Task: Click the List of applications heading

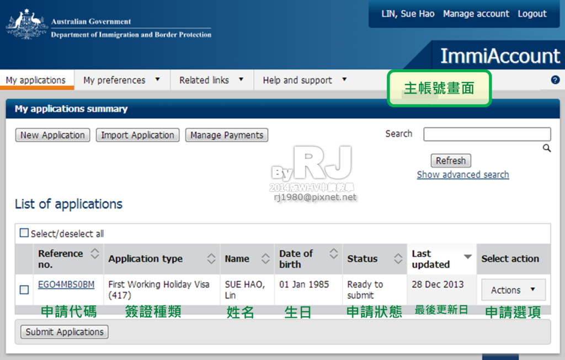Action: 68,204
